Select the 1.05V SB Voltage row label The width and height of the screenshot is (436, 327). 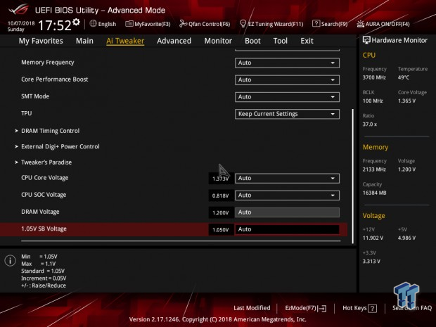click(44, 229)
